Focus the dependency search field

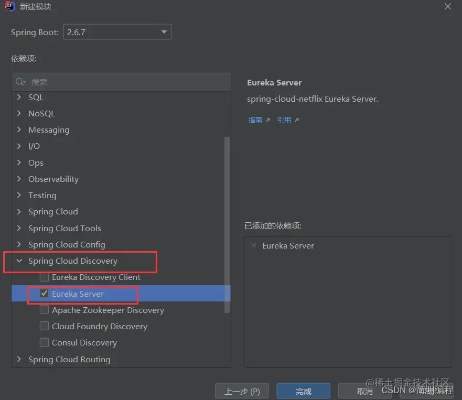point(121,82)
